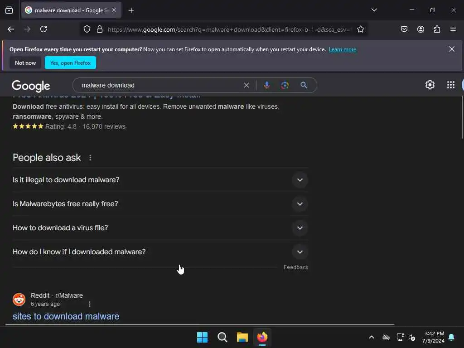Open Google quick settings gear
464x348 pixels.
coord(430,85)
